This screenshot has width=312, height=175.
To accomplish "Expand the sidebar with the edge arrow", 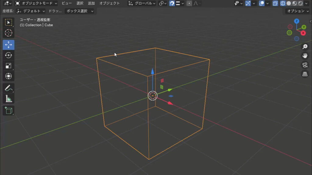I will tap(310, 22).
